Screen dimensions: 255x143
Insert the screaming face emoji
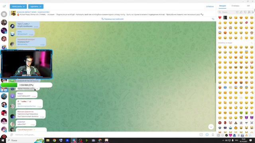coord(220,33)
